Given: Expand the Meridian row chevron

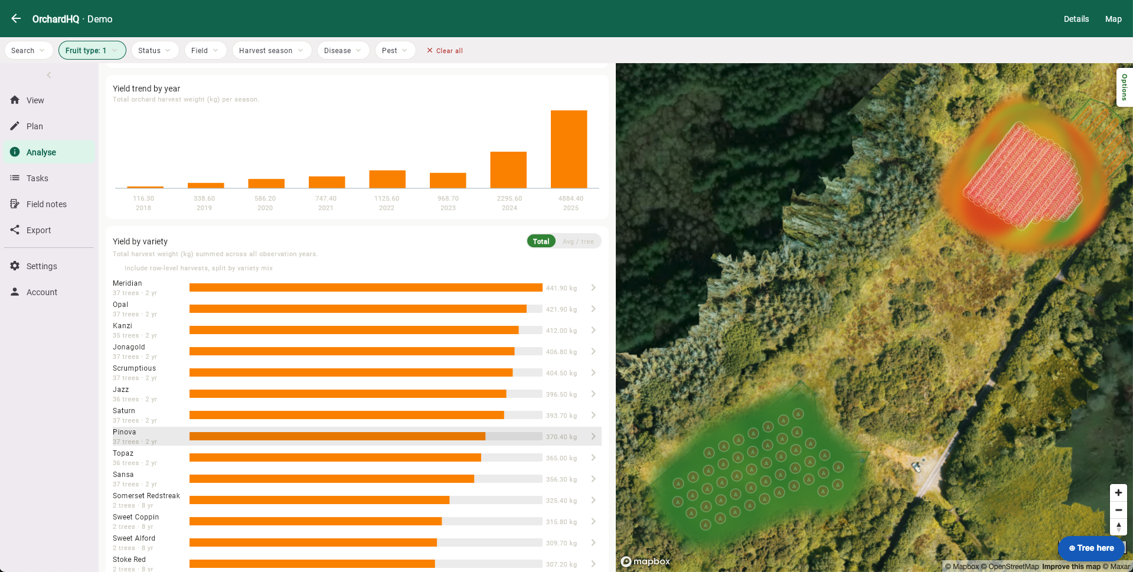Looking at the screenshot, I should (x=593, y=288).
